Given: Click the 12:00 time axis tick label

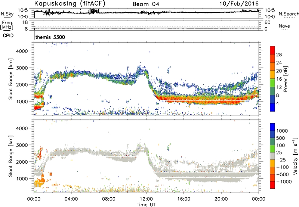Looking at the screenshot, I should (x=146, y=199).
